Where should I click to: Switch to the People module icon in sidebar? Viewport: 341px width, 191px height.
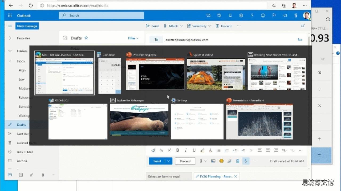[32, 175]
